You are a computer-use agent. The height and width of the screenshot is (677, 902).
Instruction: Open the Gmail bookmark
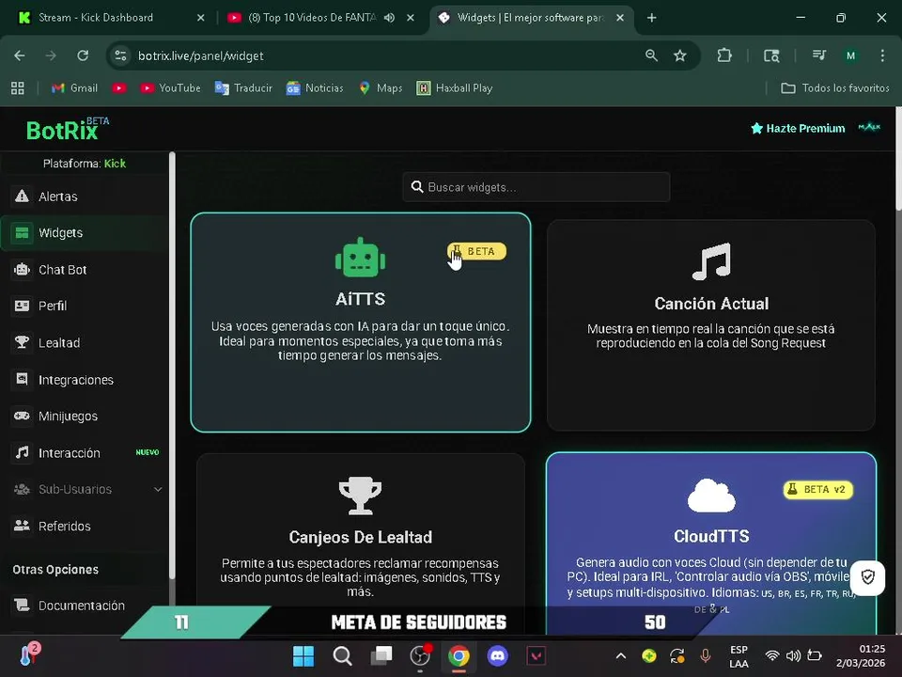click(74, 88)
